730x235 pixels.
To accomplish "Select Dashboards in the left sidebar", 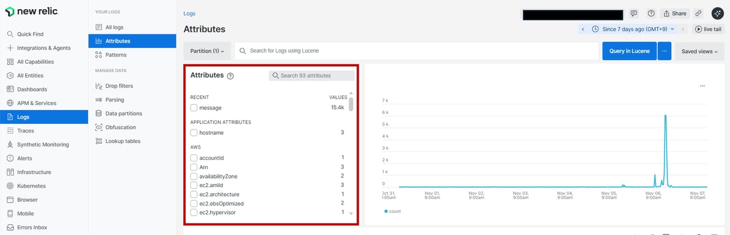I will 32,90.
